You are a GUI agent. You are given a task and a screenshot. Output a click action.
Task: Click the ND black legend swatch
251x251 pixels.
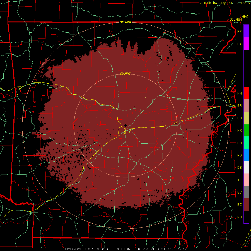[246, 217]
